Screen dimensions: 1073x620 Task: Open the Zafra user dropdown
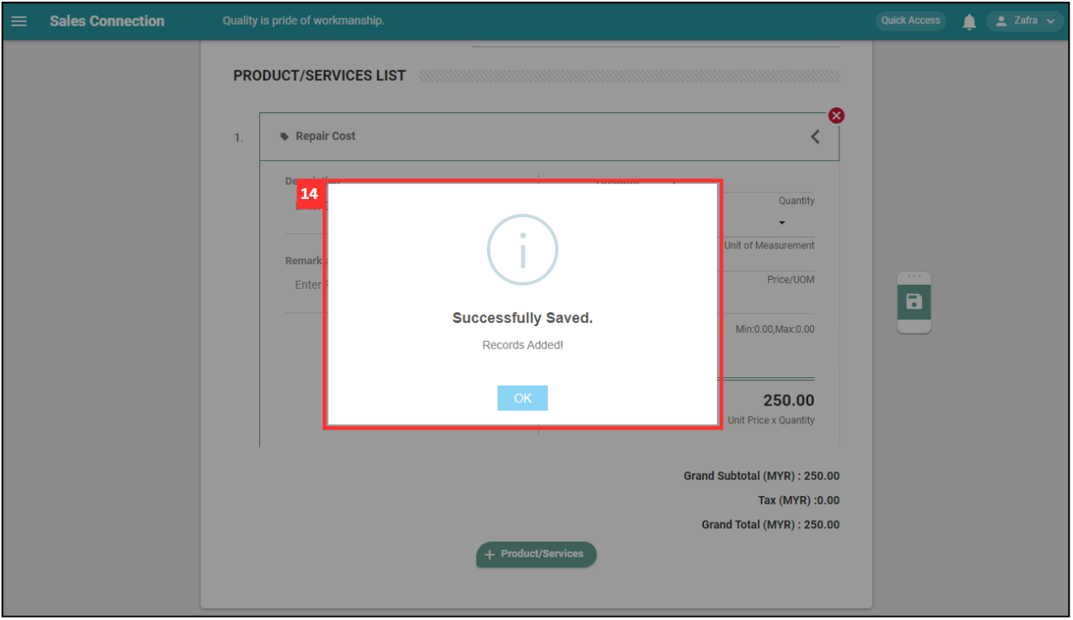1024,21
